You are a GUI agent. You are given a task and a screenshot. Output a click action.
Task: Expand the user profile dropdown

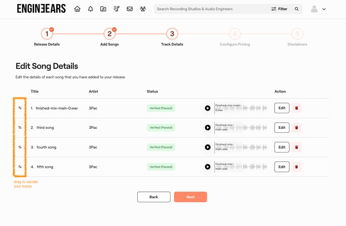point(318,9)
